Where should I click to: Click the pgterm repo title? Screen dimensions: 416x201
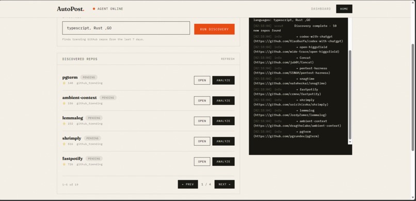(70, 78)
